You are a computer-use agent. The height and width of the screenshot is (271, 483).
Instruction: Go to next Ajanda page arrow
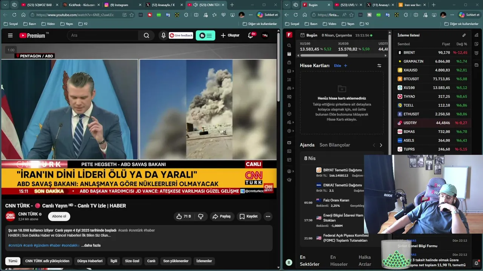tap(381, 145)
